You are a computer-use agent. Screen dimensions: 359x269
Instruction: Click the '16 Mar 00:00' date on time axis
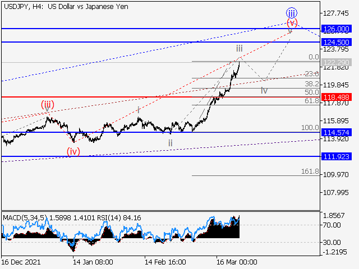(237, 262)
